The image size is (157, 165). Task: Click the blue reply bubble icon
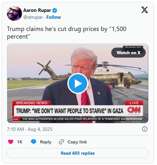[34, 142]
